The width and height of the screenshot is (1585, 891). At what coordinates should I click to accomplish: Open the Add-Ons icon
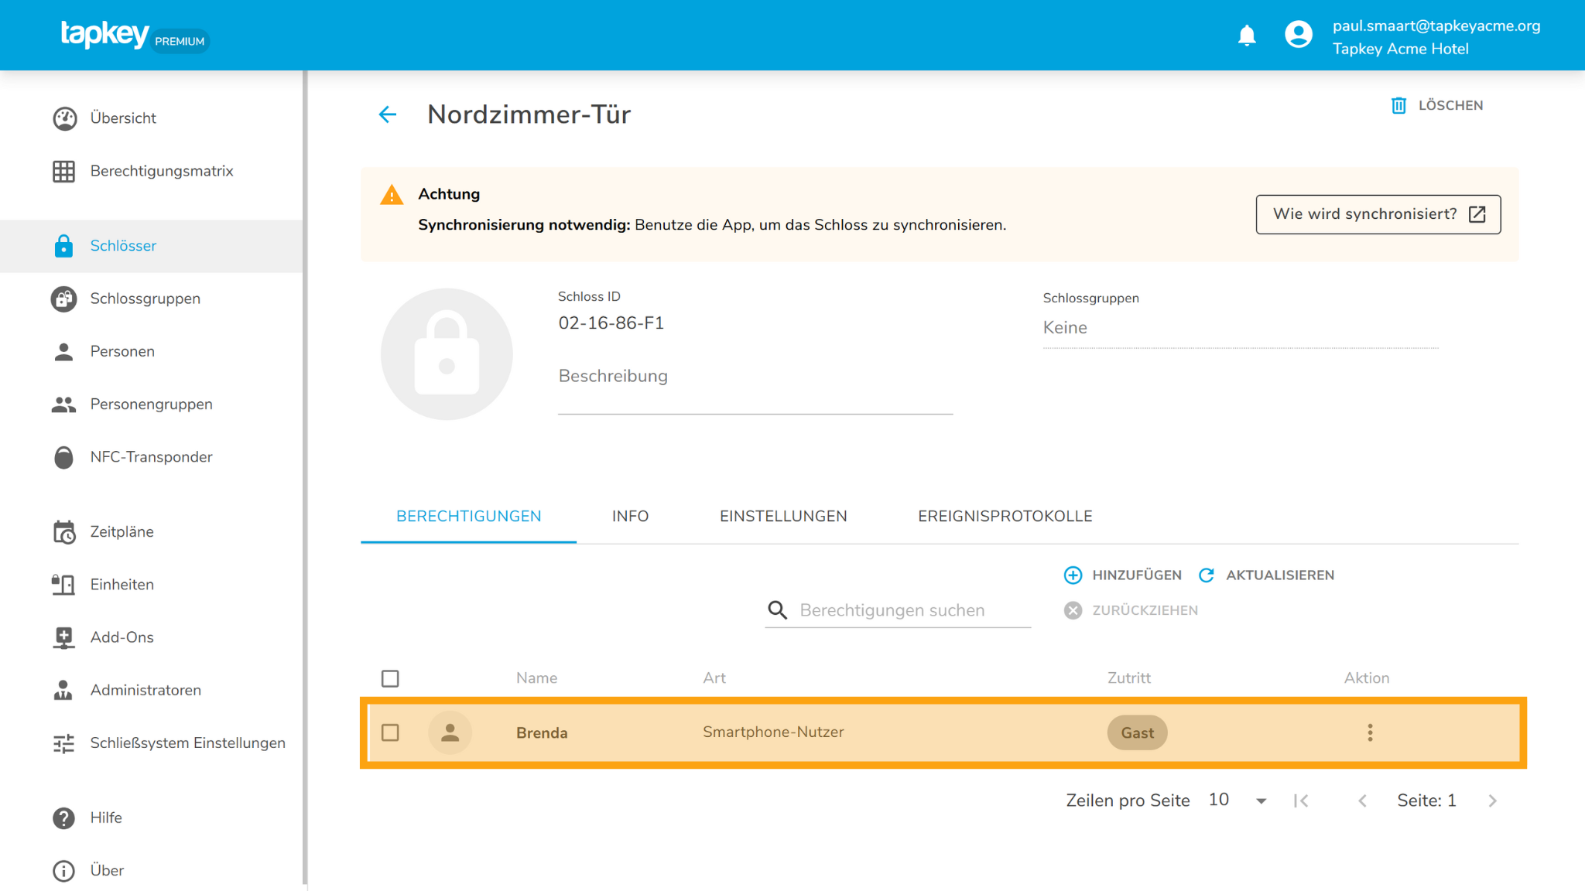[64, 637]
